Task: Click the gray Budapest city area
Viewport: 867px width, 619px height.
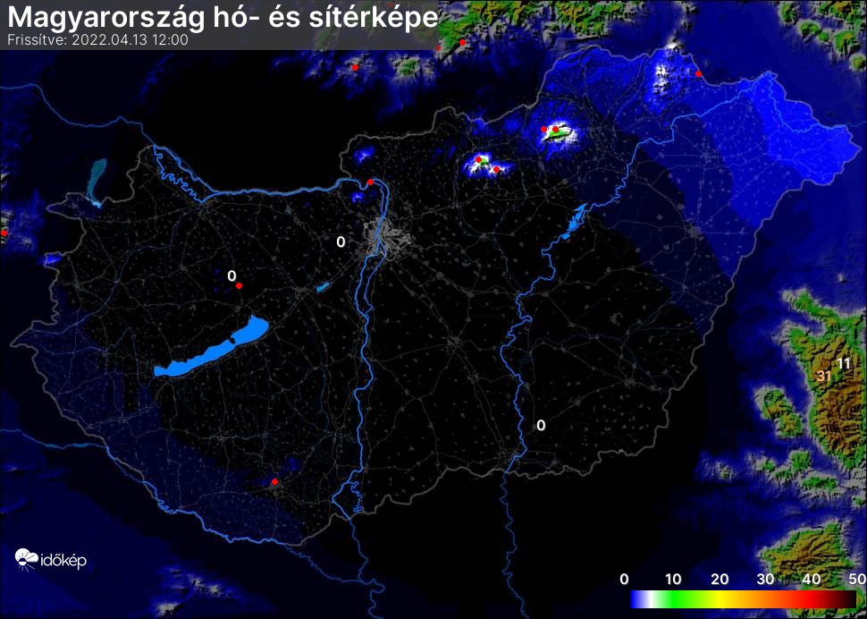Action: [x=391, y=237]
